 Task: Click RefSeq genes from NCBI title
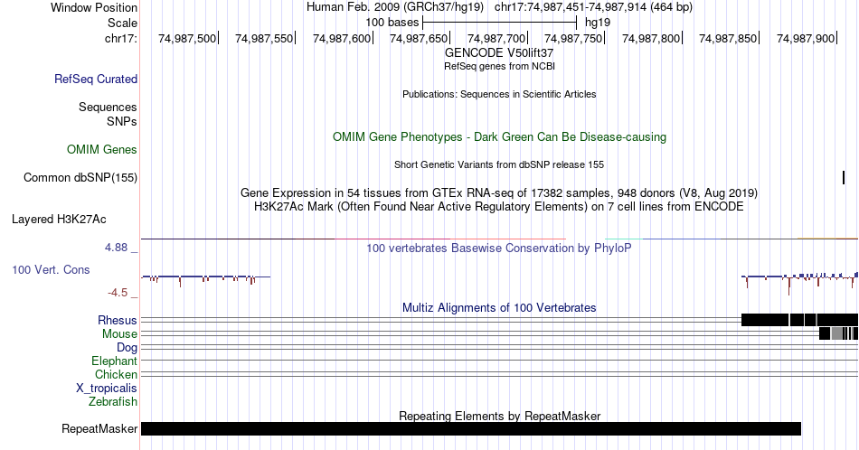tap(499, 66)
